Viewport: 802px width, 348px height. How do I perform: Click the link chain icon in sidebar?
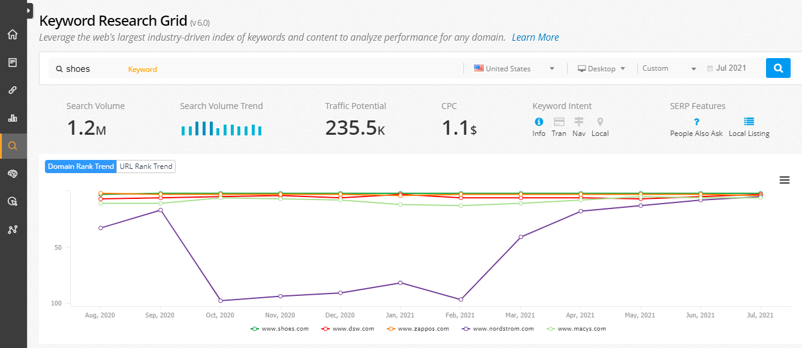pos(13,90)
